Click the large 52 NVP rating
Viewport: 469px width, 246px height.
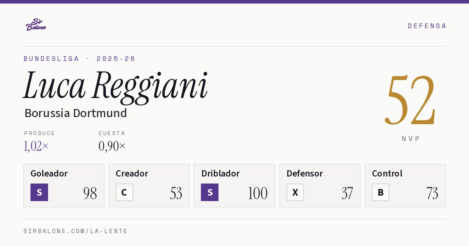pos(410,100)
